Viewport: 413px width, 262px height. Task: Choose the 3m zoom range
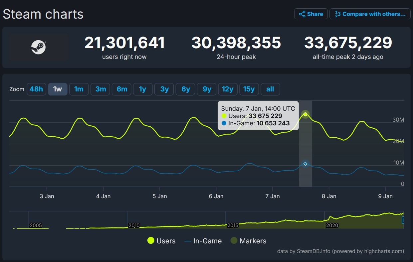point(100,89)
